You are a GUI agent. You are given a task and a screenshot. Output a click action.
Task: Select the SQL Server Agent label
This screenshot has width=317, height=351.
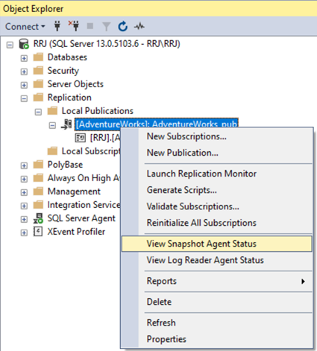81,218
